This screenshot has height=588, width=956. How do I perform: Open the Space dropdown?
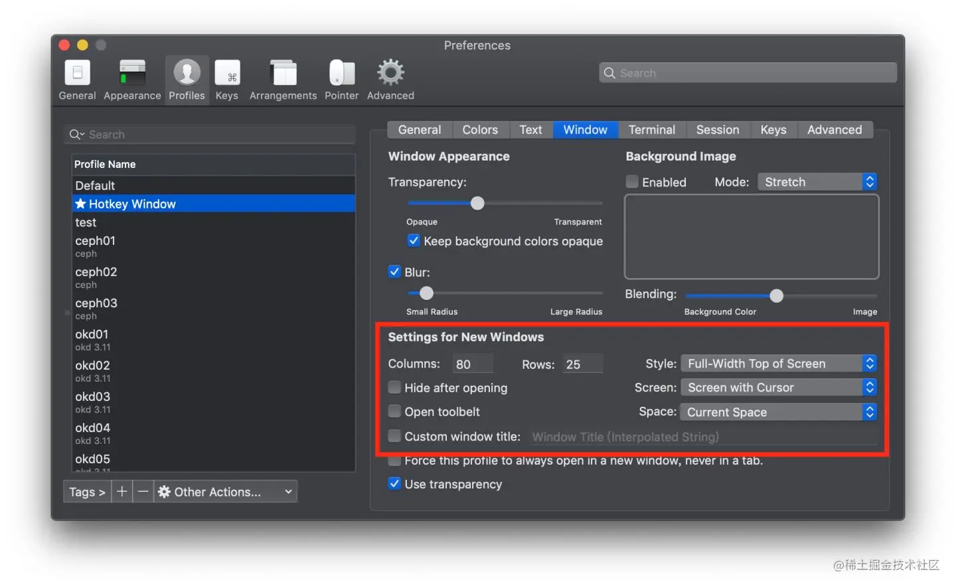779,412
